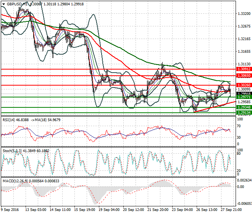Image resolution: width=252 pixels, height=214 pixels.
Task: Select the 1.29348 green support price label
Action: pos(244,107)
